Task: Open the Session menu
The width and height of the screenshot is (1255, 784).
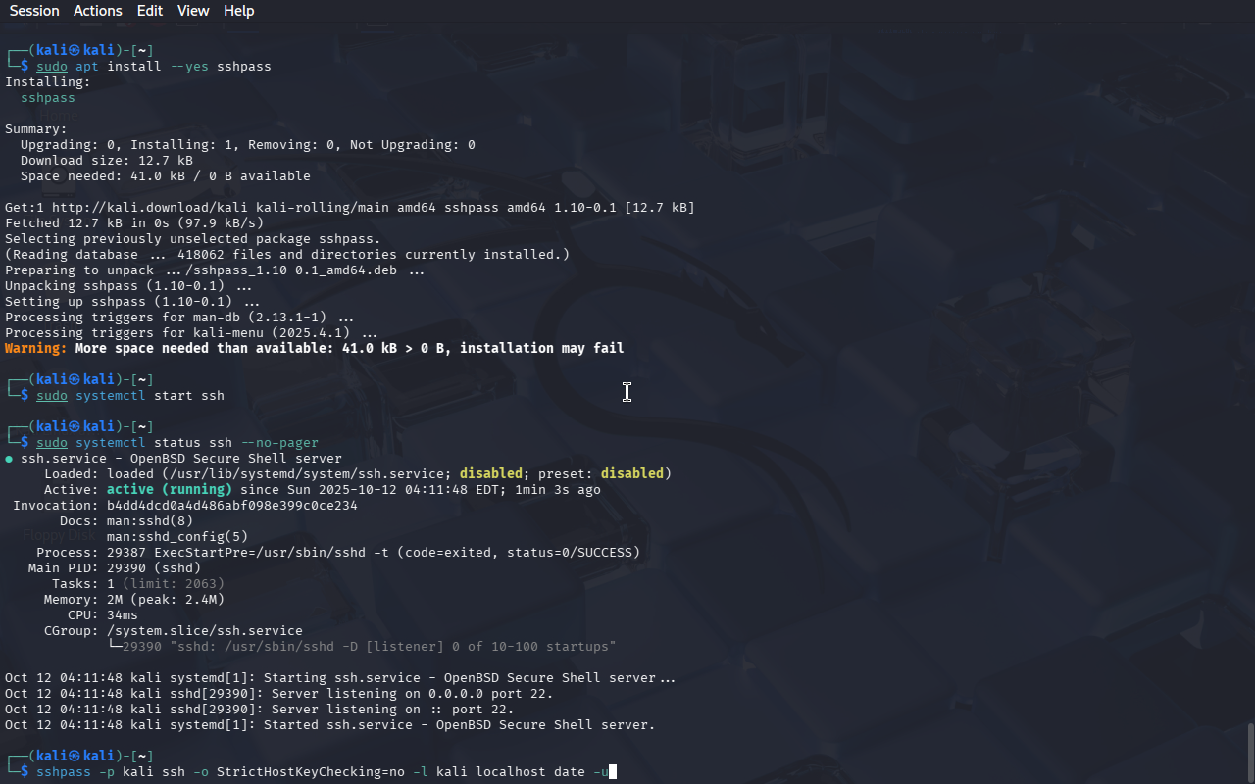Action: tap(34, 11)
